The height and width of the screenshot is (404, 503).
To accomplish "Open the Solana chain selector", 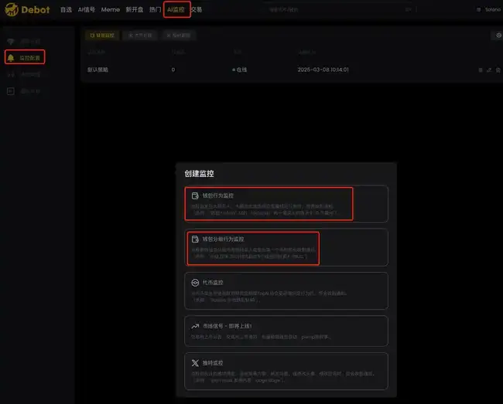I will tap(488, 9).
